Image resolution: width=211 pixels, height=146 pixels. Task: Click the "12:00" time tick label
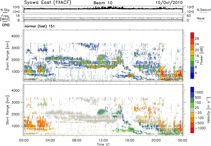103,140
